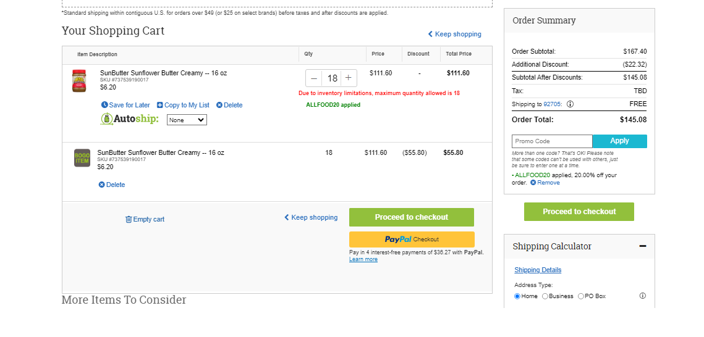This screenshot has width=704, height=337.
Task: Open the Autoship frequency dropdown
Action: pos(187,120)
